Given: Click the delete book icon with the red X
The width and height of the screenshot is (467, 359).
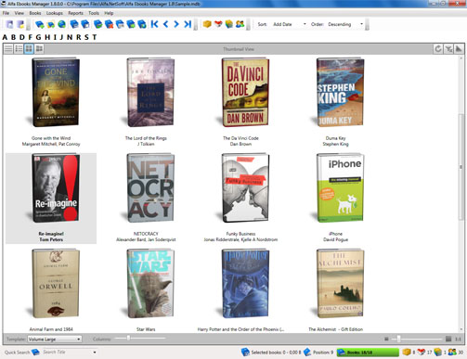Looking at the screenshot, I should pos(109,24).
